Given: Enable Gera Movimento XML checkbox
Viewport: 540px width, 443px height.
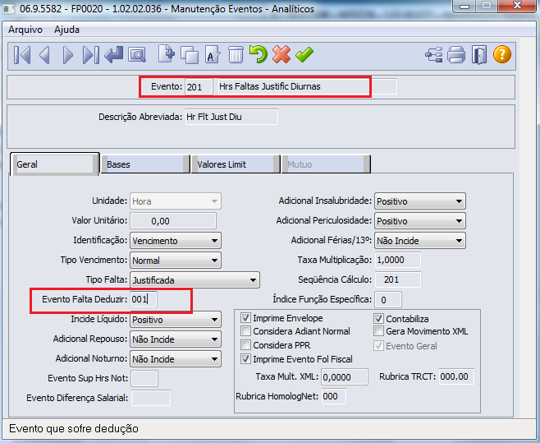Looking at the screenshot, I should coord(378,331).
